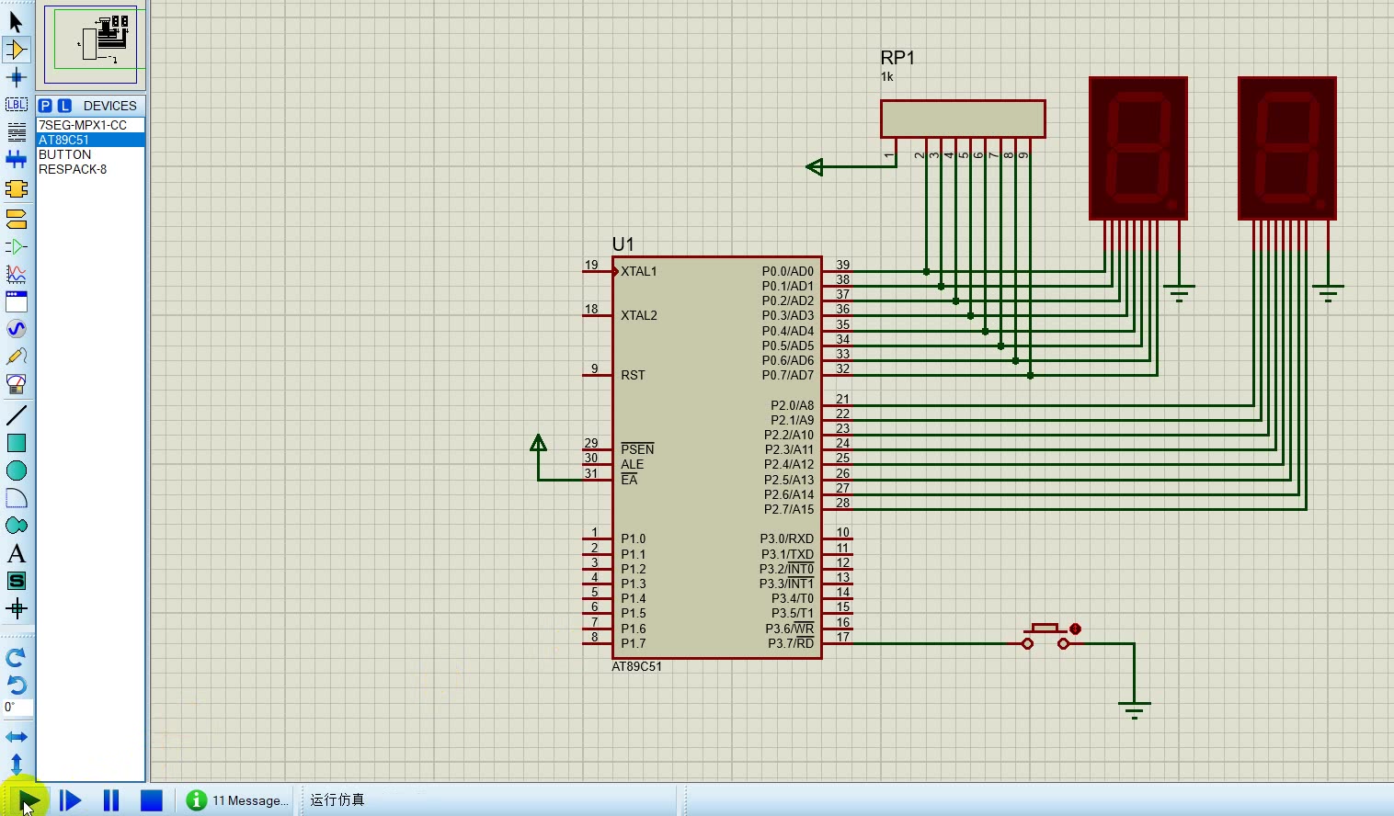Click the Step simulation button
The width and height of the screenshot is (1394, 816).
pos(70,800)
